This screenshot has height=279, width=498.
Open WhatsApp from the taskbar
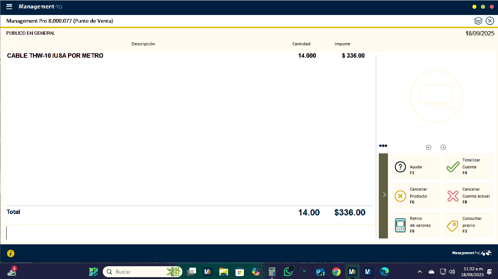[x=288, y=272]
